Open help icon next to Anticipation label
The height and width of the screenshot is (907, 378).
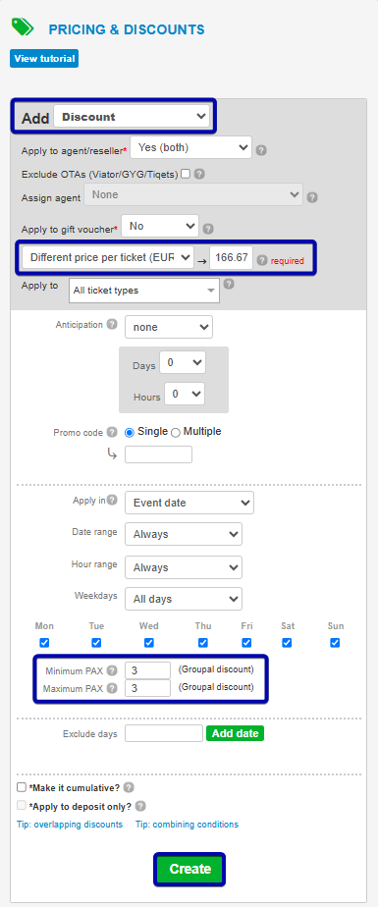tap(112, 325)
